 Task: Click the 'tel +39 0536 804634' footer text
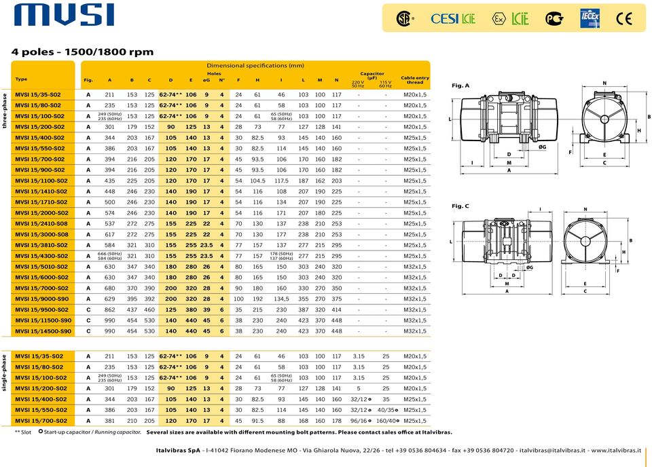click(x=416, y=451)
